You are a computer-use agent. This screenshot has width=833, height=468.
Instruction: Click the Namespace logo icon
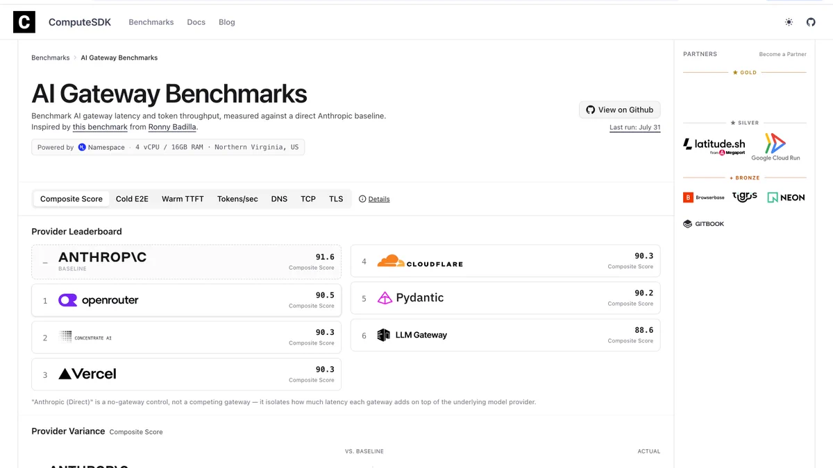[82, 147]
